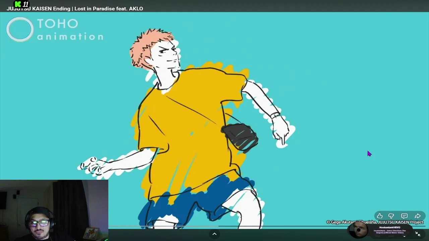Expand the bottom chevron-up panel
The width and height of the screenshot is (429, 241).
tap(214, 234)
